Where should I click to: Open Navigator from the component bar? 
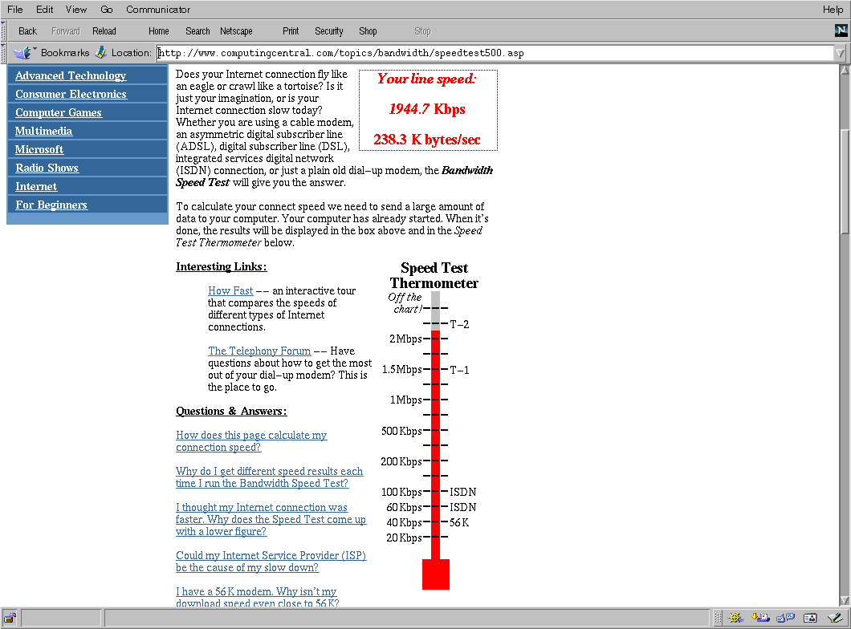click(x=735, y=617)
